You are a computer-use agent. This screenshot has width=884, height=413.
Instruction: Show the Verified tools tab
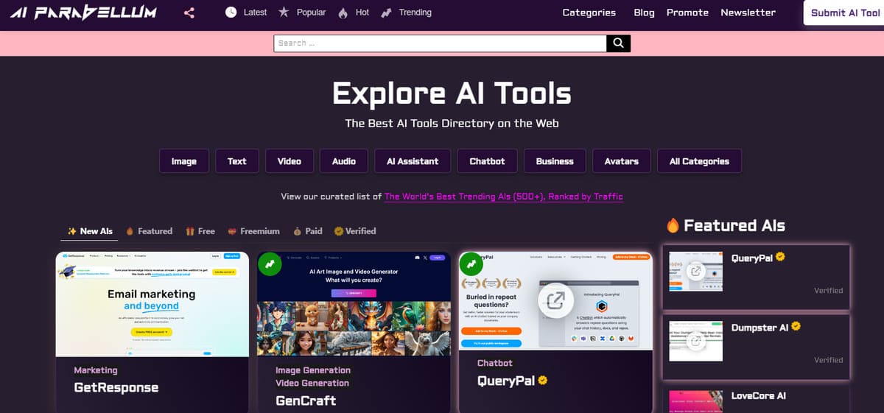click(x=355, y=231)
